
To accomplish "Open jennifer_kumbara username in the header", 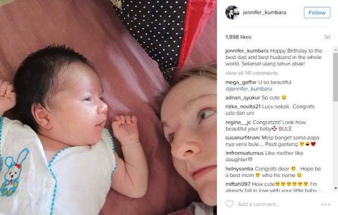I will point(265,13).
